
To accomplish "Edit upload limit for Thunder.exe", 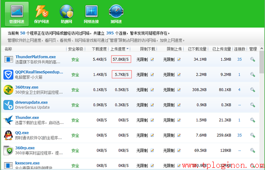I will [179, 120].
